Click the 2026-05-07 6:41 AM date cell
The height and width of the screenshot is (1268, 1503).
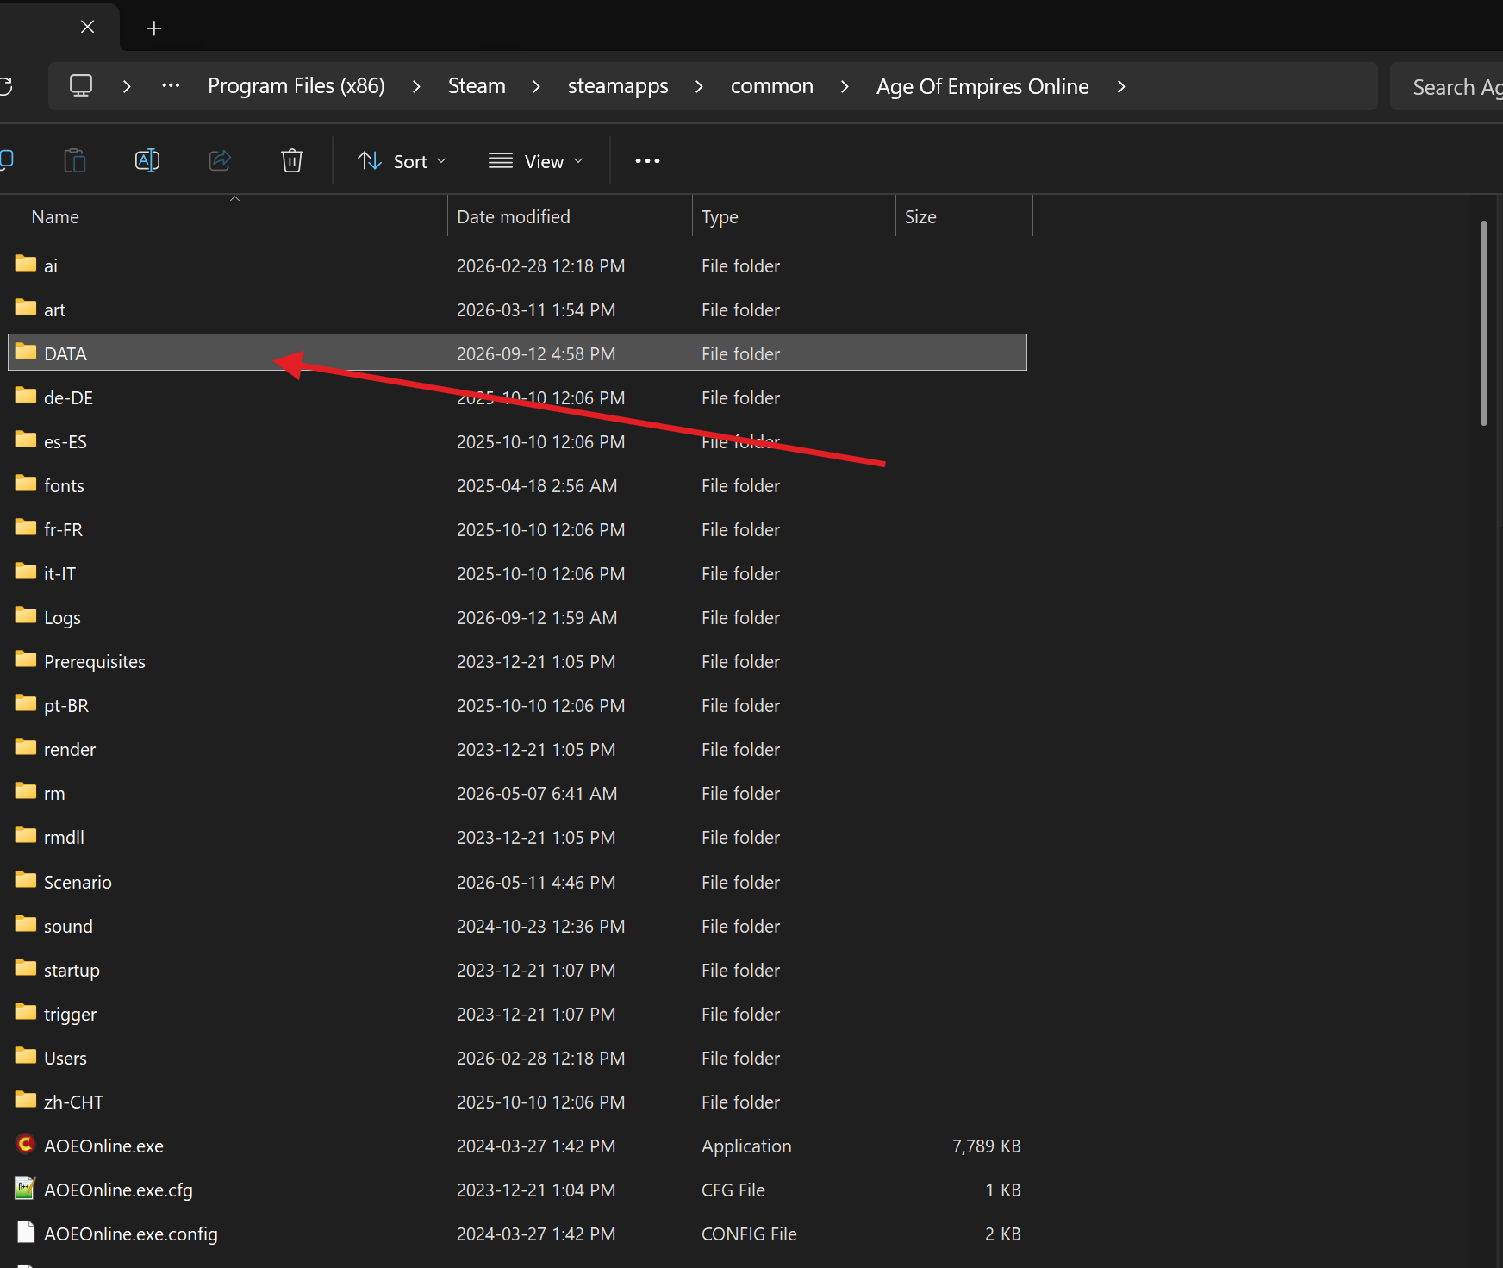[x=537, y=794]
